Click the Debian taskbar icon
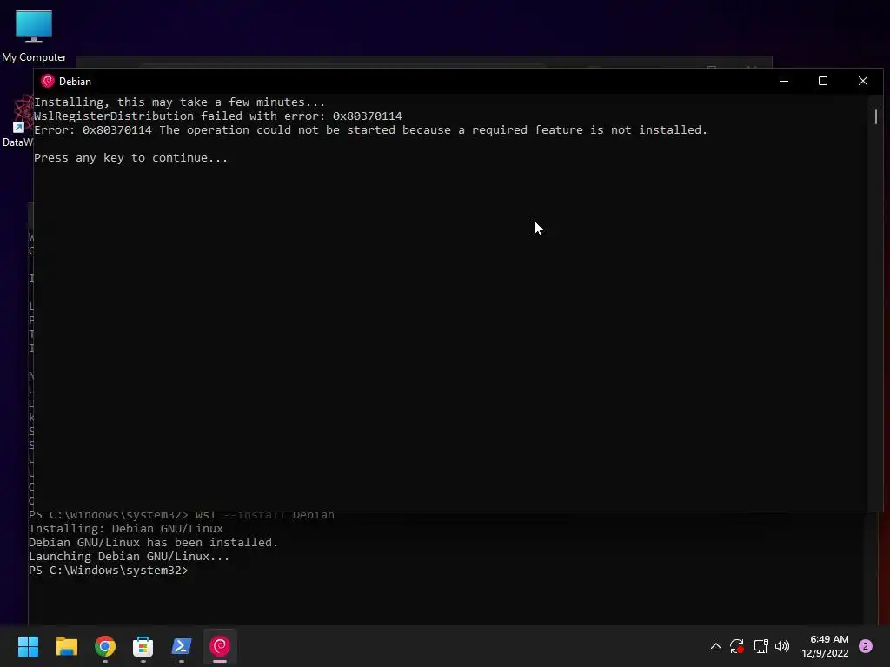 coord(220,646)
